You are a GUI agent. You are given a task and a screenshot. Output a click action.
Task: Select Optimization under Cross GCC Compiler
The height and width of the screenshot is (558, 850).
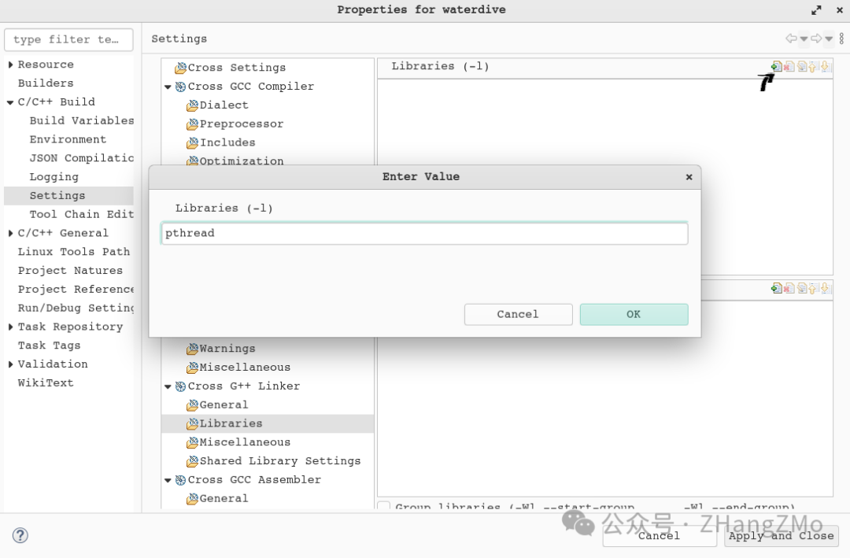(x=242, y=161)
